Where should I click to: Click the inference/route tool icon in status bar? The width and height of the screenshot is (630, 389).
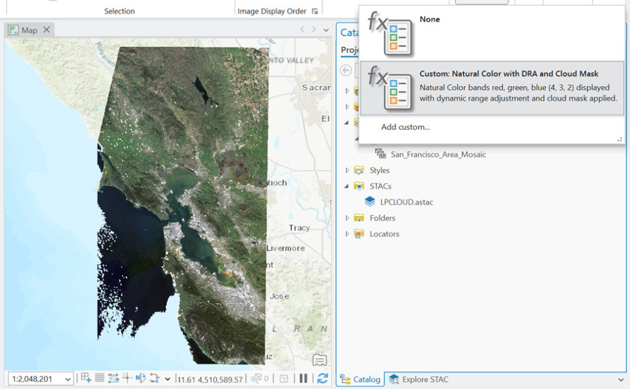coord(154,378)
